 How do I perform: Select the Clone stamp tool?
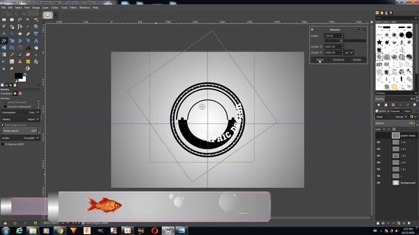click(20, 61)
